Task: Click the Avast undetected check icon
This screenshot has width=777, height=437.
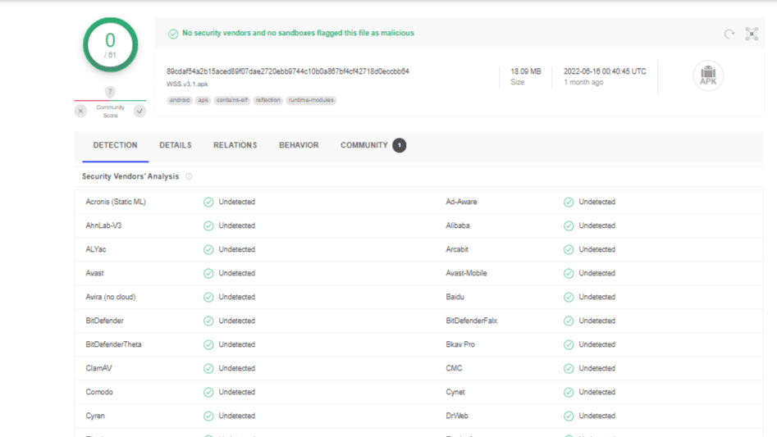Action: [208, 273]
